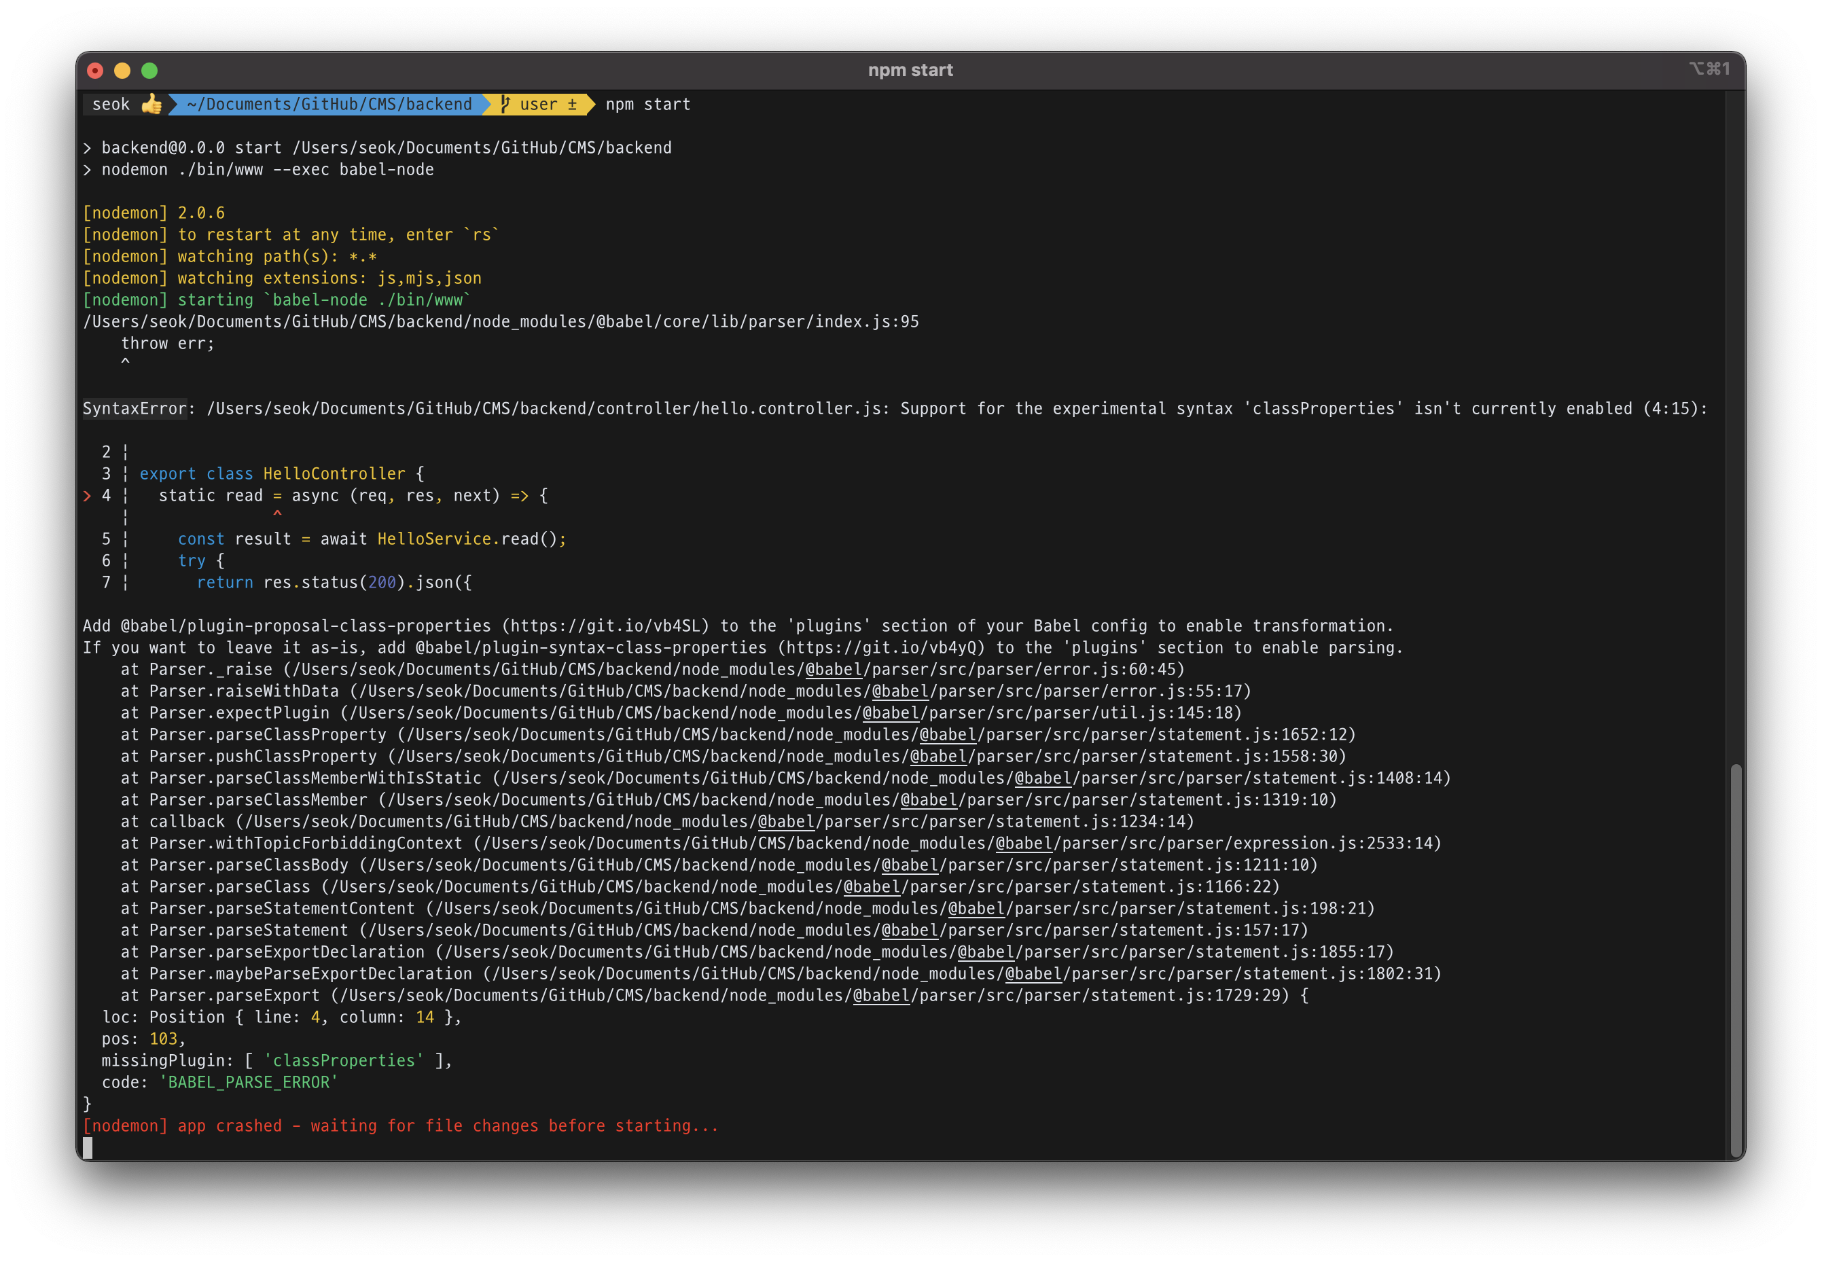Click the green maximize window button

point(149,71)
